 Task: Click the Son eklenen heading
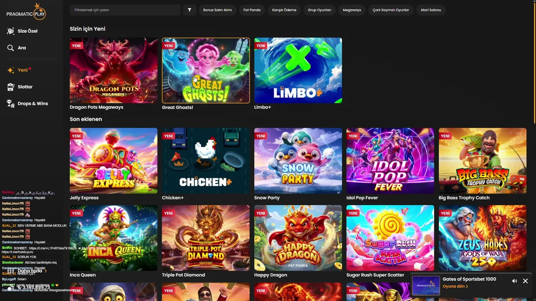point(86,119)
